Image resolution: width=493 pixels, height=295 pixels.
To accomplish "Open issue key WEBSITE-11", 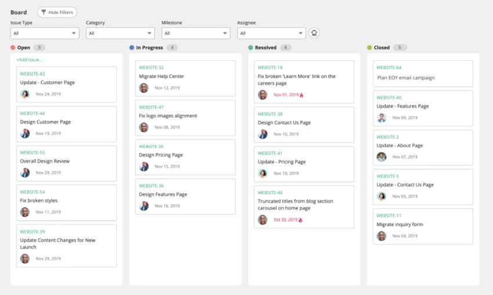I will [389, 216].
